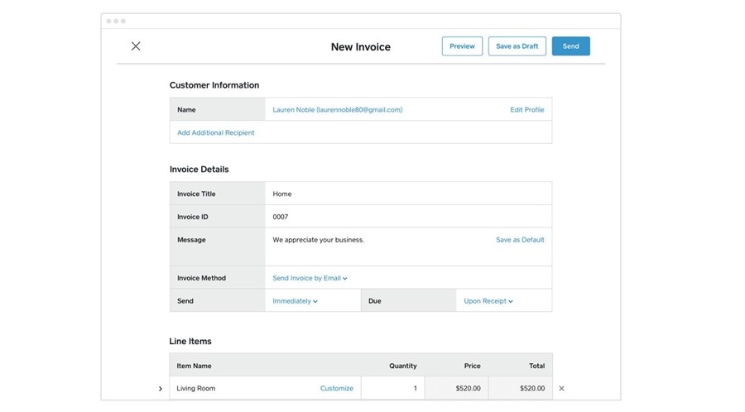Image resolution: width=745 pixels, height=412 pixels.
Task: Click the $520.00 price cell
Action: coord(457,388)
